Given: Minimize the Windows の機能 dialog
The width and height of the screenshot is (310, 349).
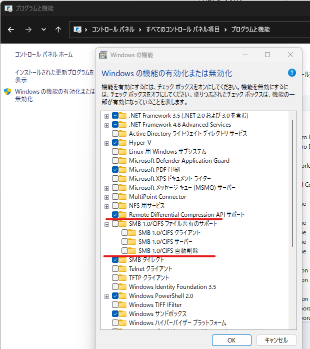Looking at the screenshot, I should coord(245,55).
